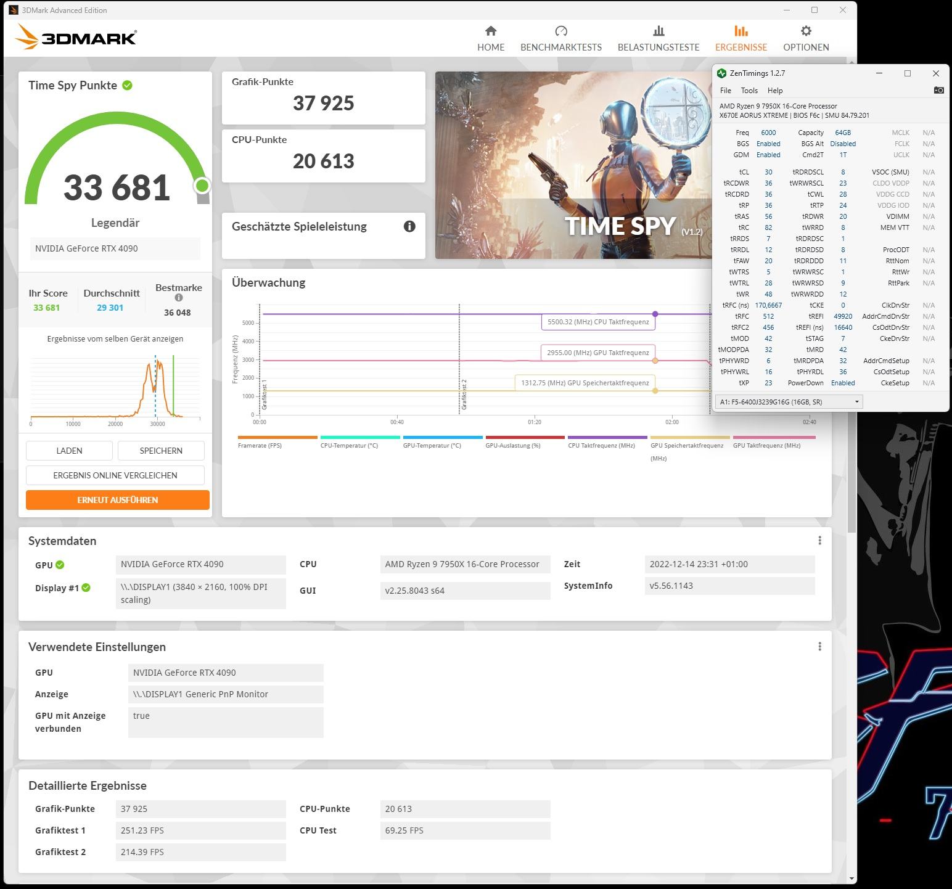Image resolution: width=952 pixels, height=889 pixels.
Task: Click the ZenTimings app icon in title bar
Action: click(x=722, y=73)
